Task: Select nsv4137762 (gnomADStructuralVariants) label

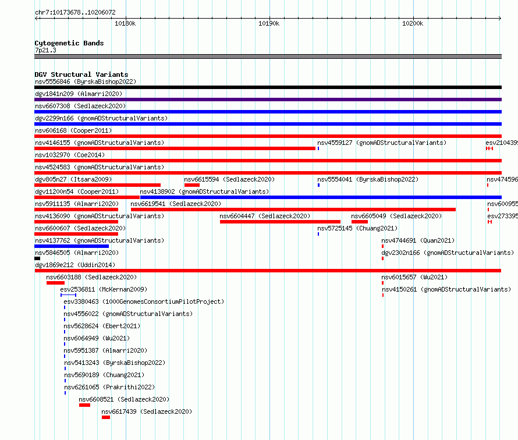Action: (100, 240)
